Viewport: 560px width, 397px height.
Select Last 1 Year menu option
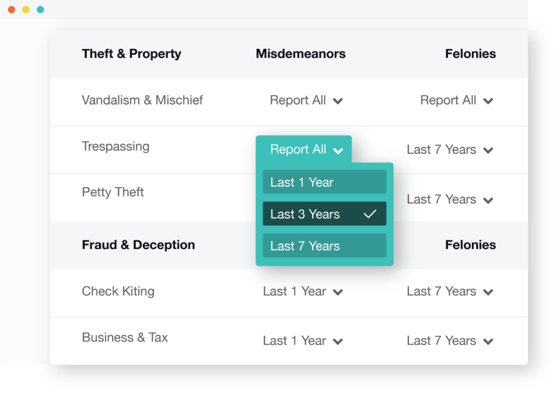324,182
